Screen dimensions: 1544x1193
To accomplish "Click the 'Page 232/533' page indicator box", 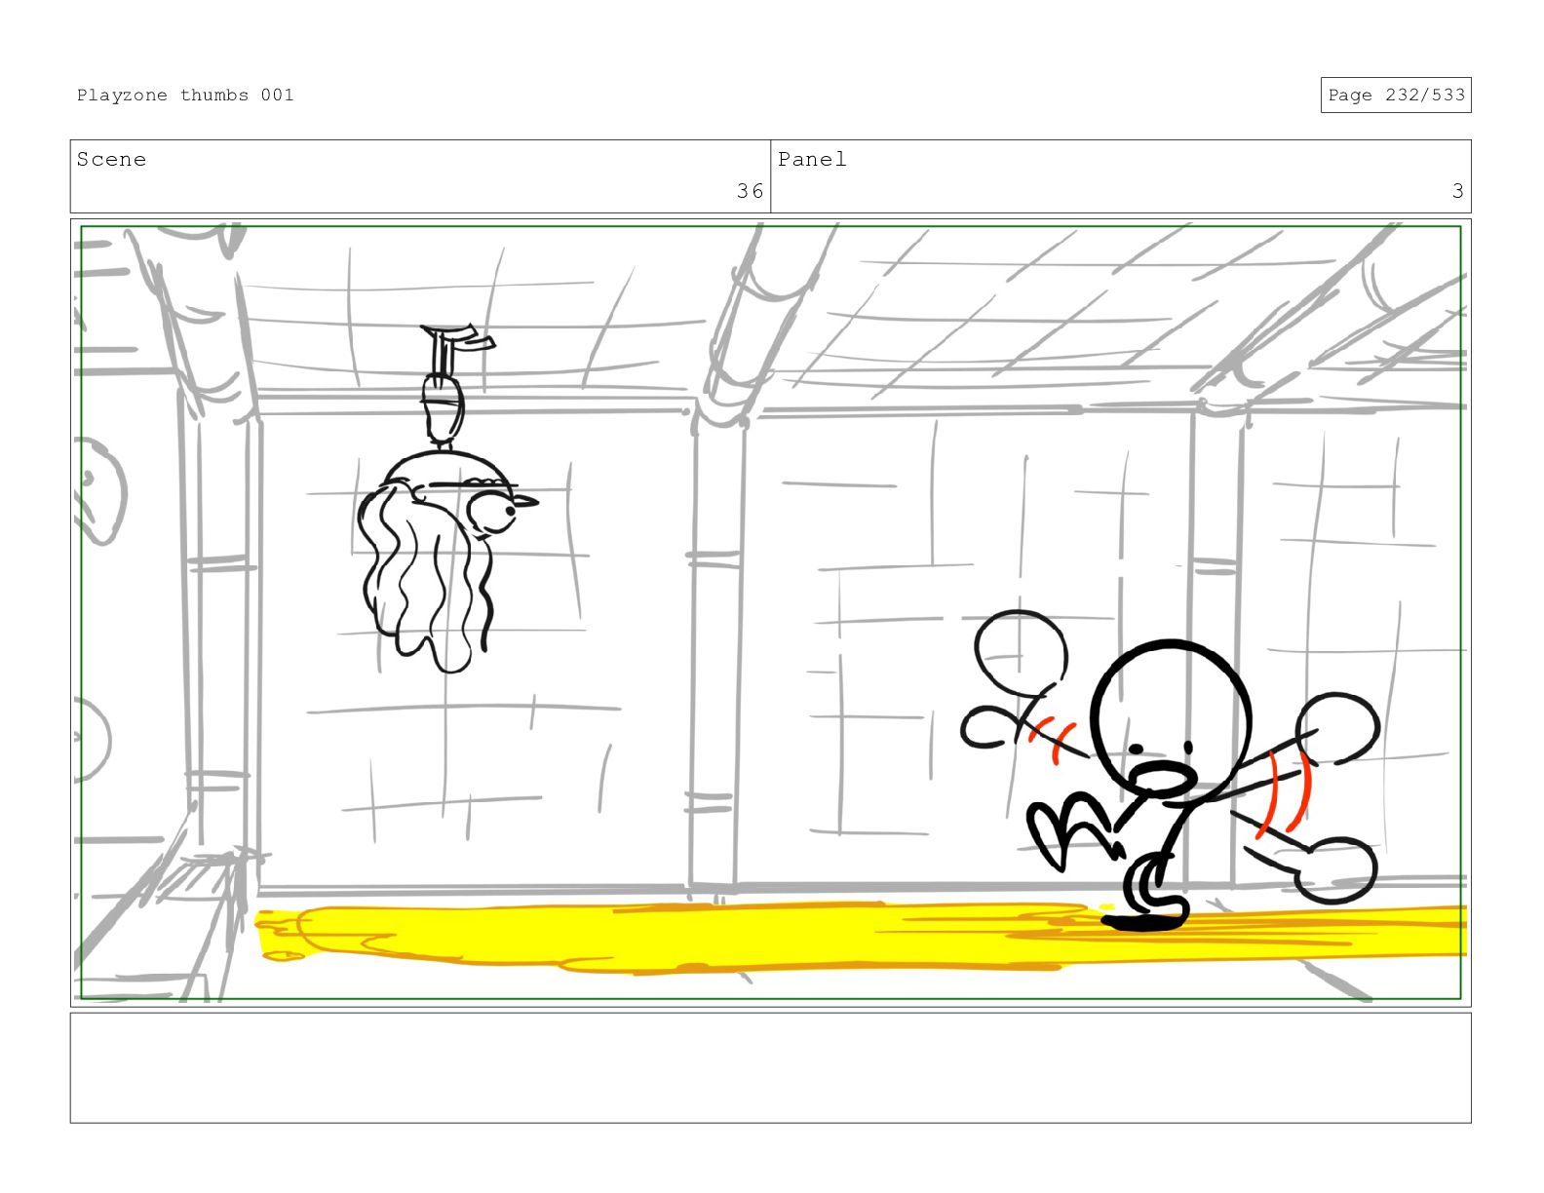I will 1396,95.
